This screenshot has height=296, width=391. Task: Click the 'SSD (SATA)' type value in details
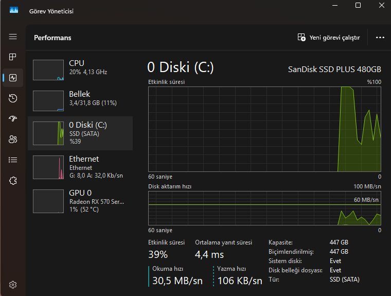pyautogui.click(x=345, y=280)
